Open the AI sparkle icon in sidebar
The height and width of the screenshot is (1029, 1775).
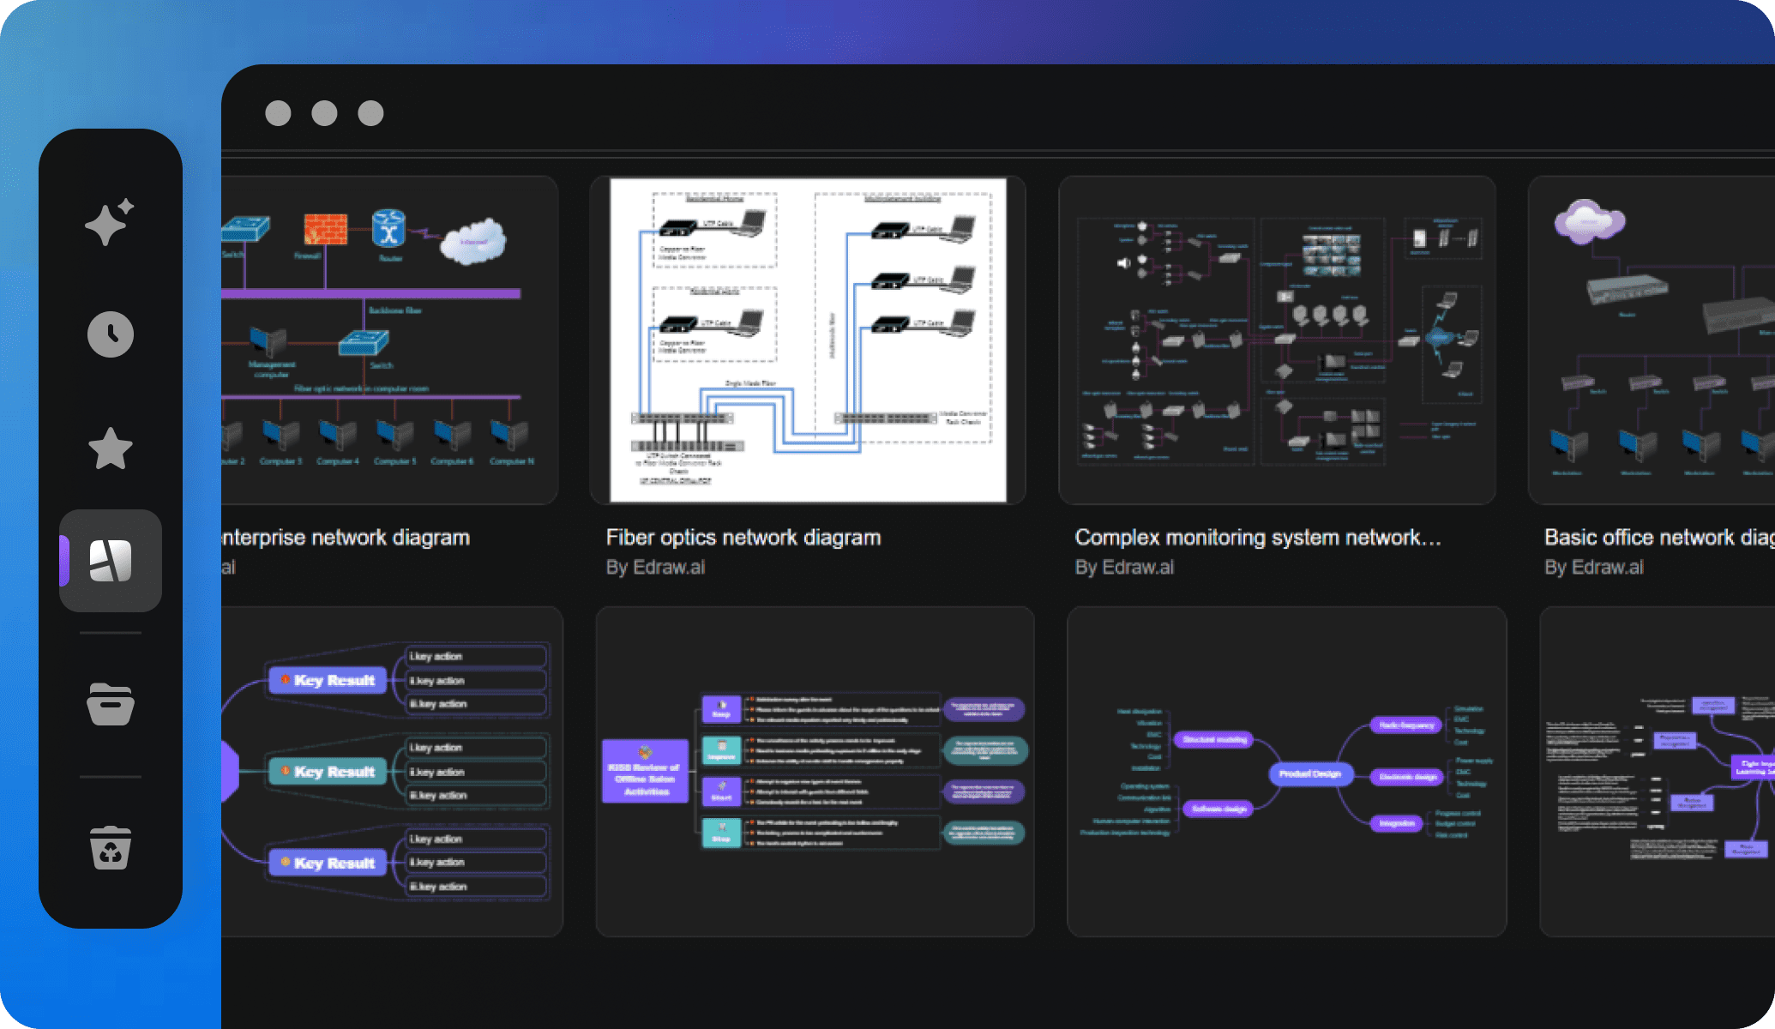pyautogui.click(x=110, y=222)
